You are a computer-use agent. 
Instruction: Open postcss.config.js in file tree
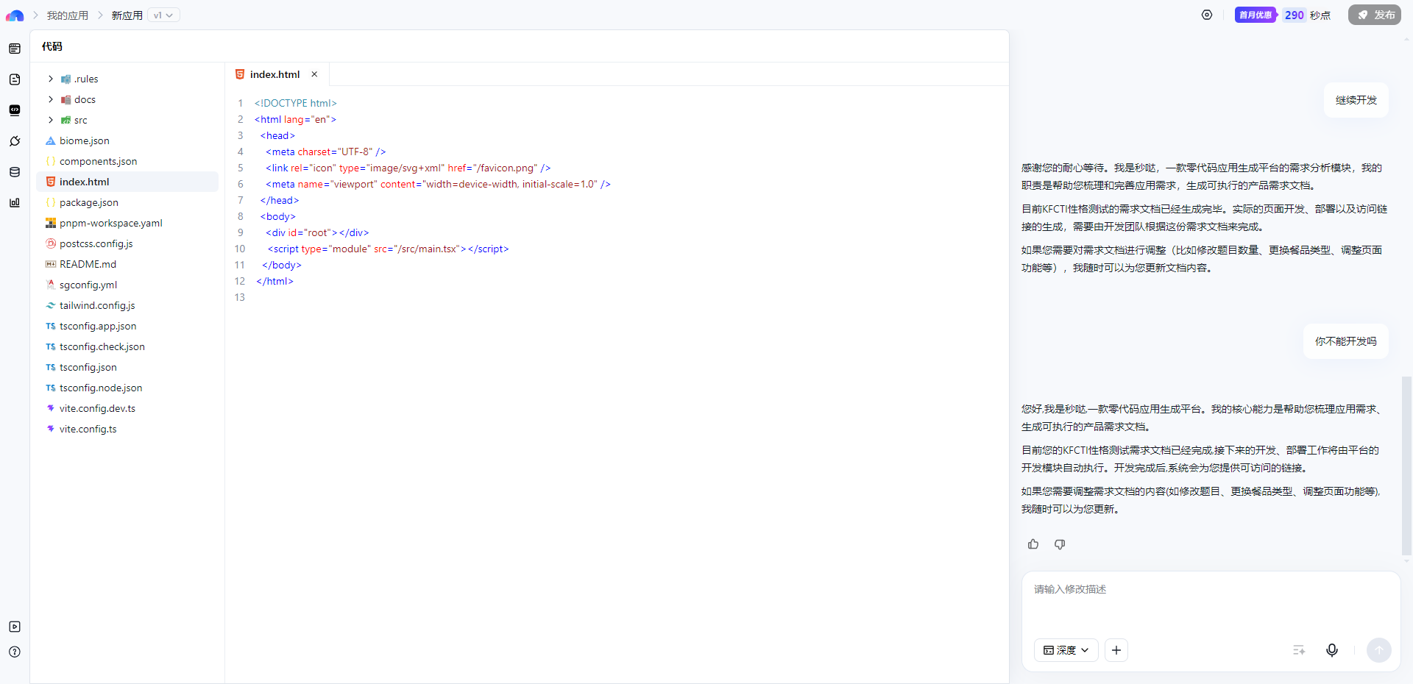point(127,243)
